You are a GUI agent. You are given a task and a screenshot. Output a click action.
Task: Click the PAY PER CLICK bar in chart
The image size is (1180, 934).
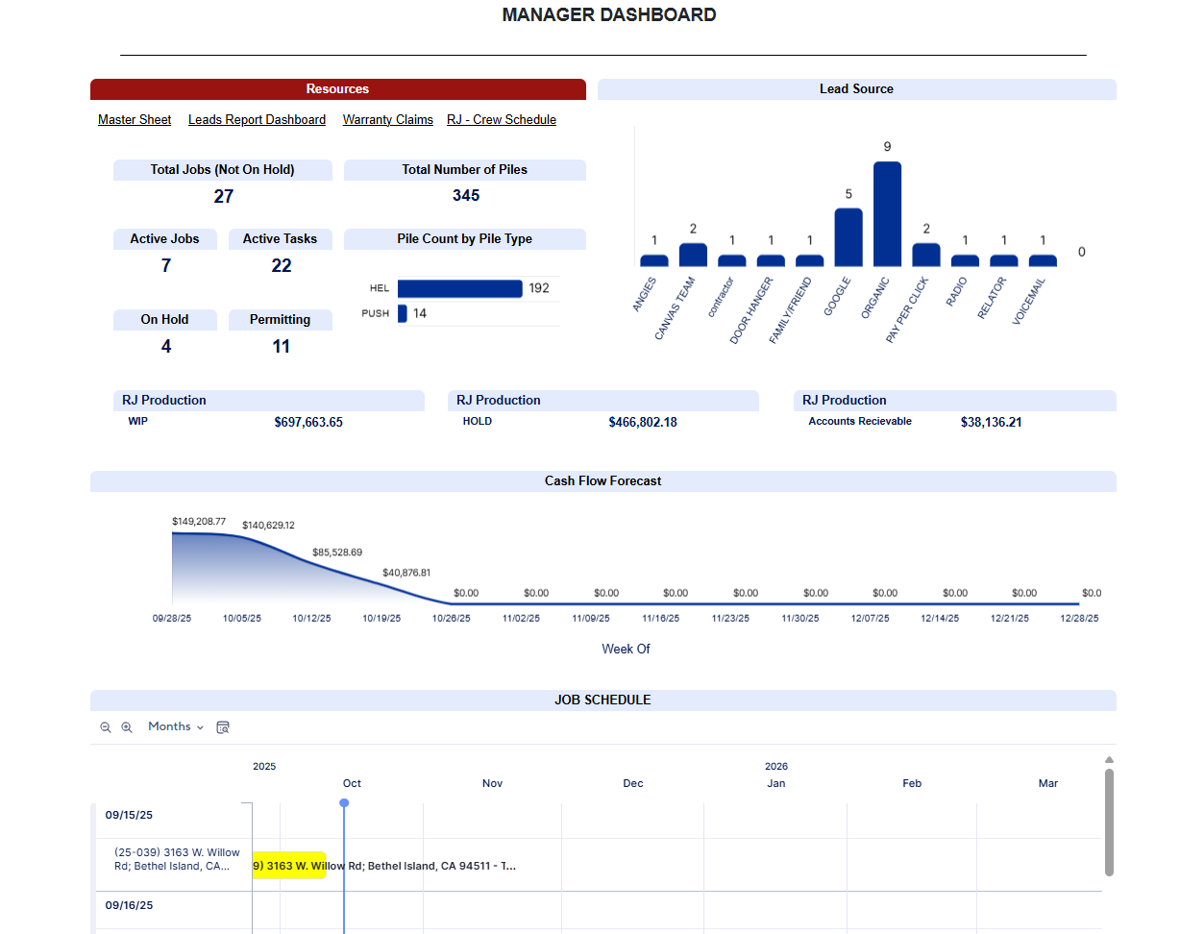[926, 255]
